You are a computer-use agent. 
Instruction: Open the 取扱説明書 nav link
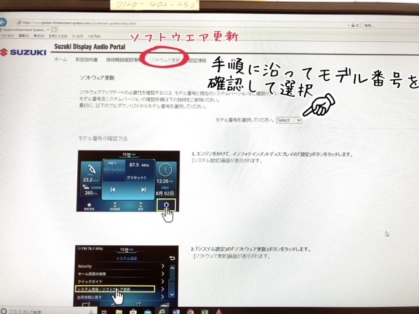86,60
